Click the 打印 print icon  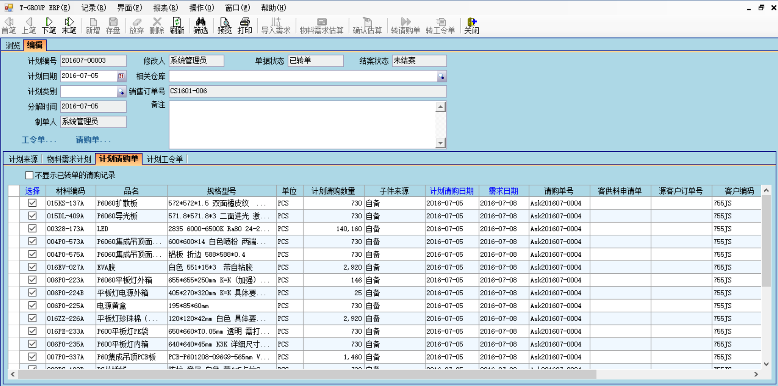click(244, 26)
